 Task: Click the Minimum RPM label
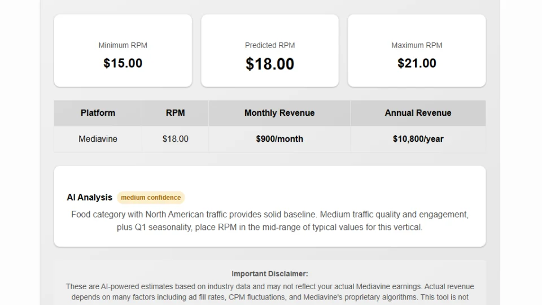point(123,45)
